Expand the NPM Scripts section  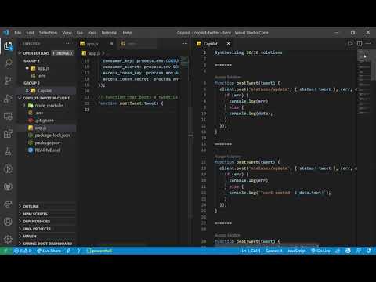point(47,214)
